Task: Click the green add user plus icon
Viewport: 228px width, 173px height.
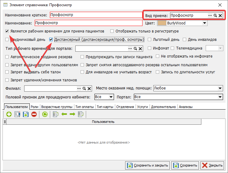Action: 9,114
